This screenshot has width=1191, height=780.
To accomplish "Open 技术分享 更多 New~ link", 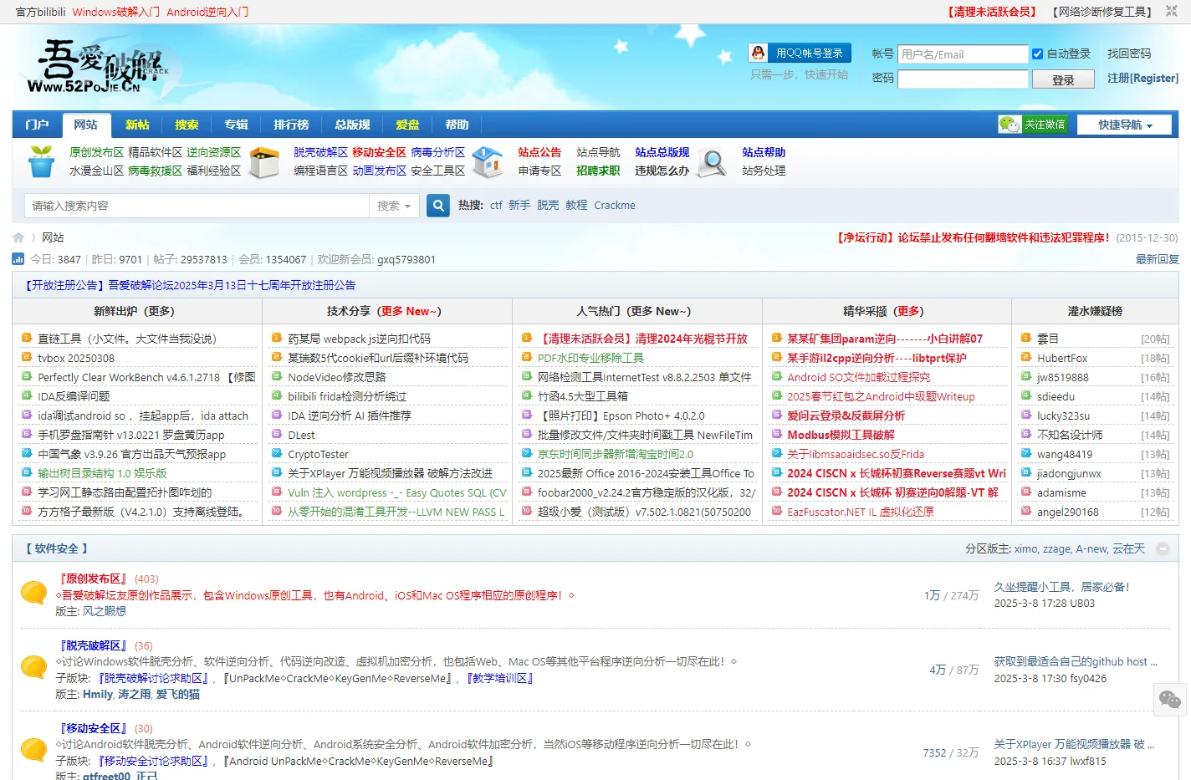I will [x=409, y=311].
